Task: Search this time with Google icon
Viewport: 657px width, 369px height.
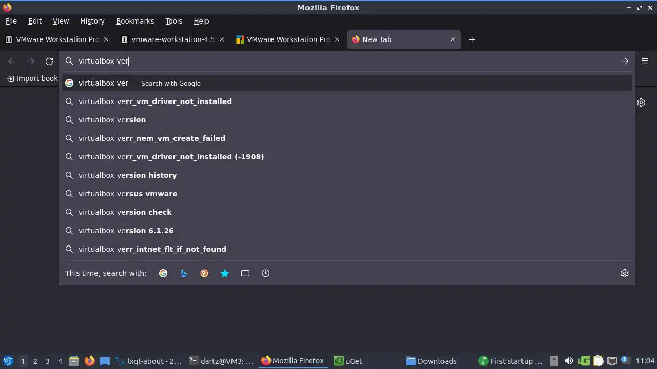Action: [x=163, y=273]
